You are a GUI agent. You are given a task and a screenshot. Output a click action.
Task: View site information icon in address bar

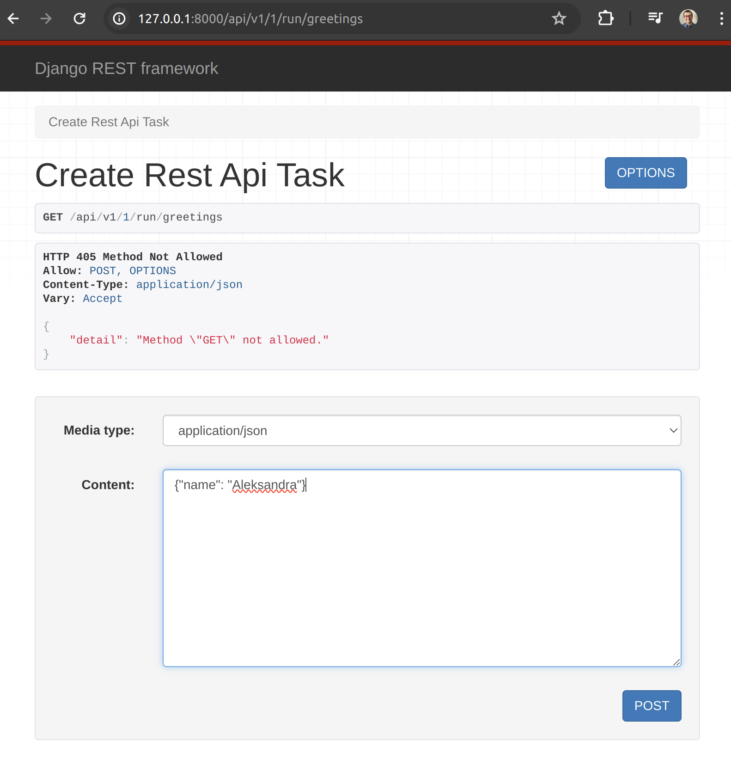pos(119,18)
